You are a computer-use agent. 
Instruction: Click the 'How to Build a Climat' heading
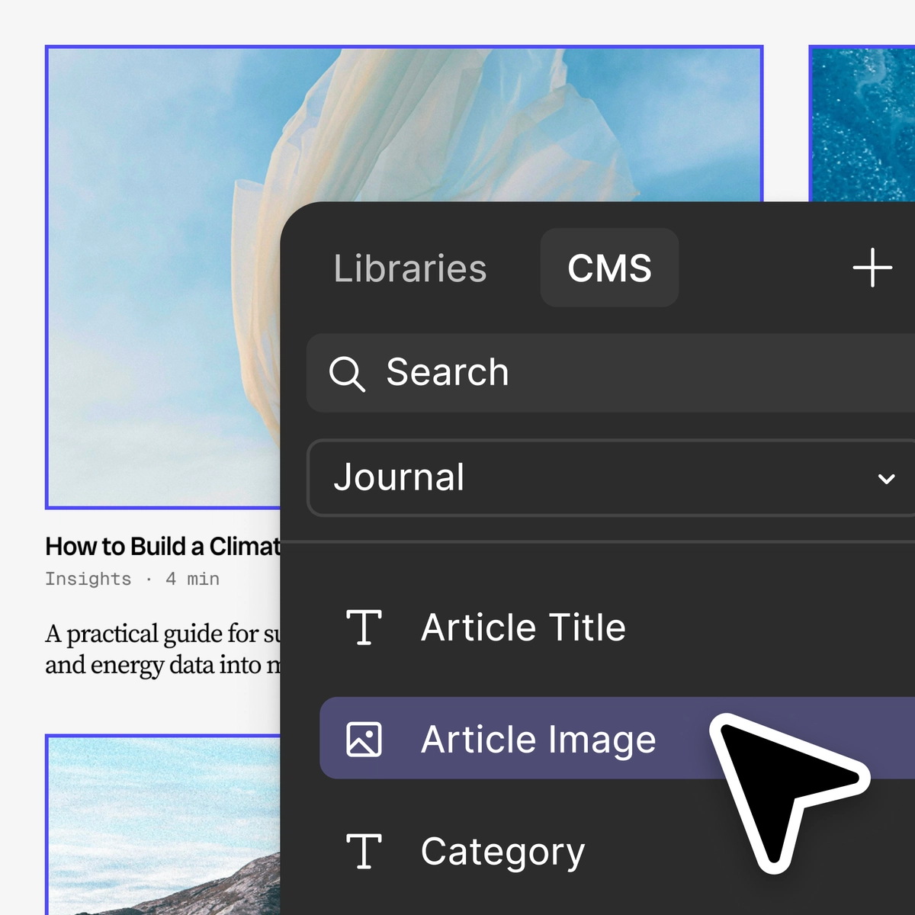(x=163, y=546)
